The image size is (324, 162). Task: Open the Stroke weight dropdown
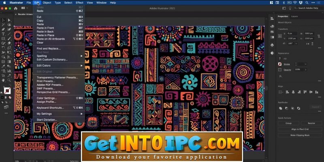coord(305,64)
